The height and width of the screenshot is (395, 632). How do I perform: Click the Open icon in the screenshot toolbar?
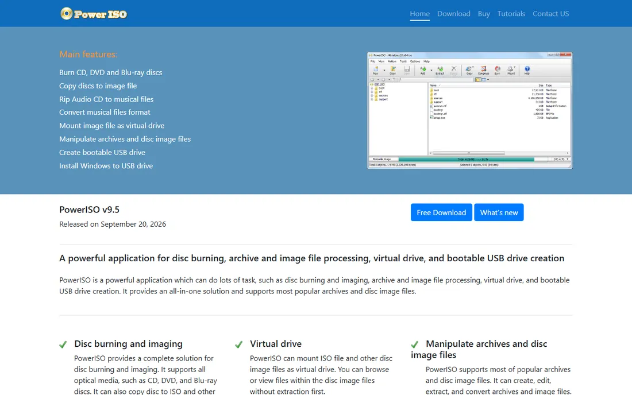coord(393,70)
